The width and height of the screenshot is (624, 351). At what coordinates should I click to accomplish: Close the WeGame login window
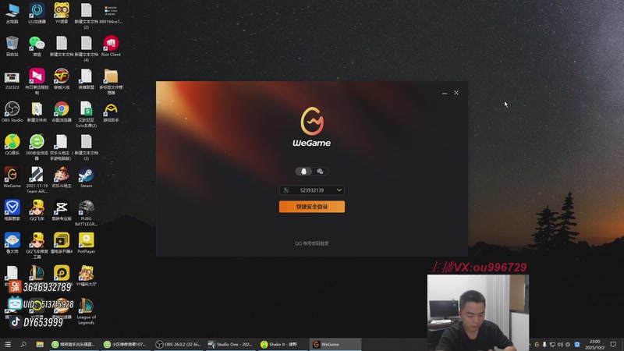click(456, 93)
